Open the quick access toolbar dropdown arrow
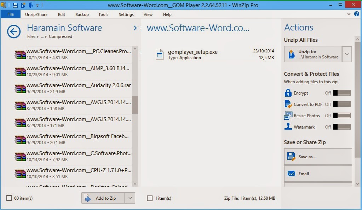 (37, 5)
